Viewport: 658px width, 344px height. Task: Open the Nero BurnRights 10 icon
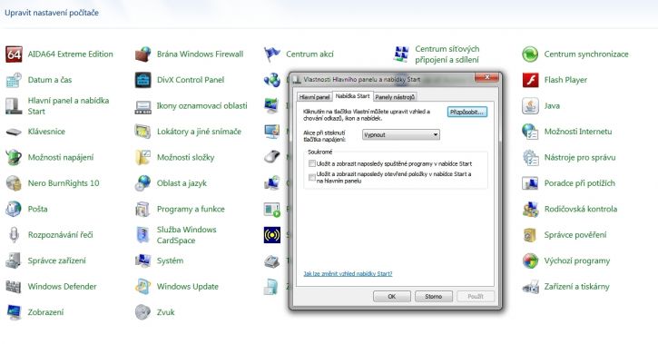click(14, 183)
